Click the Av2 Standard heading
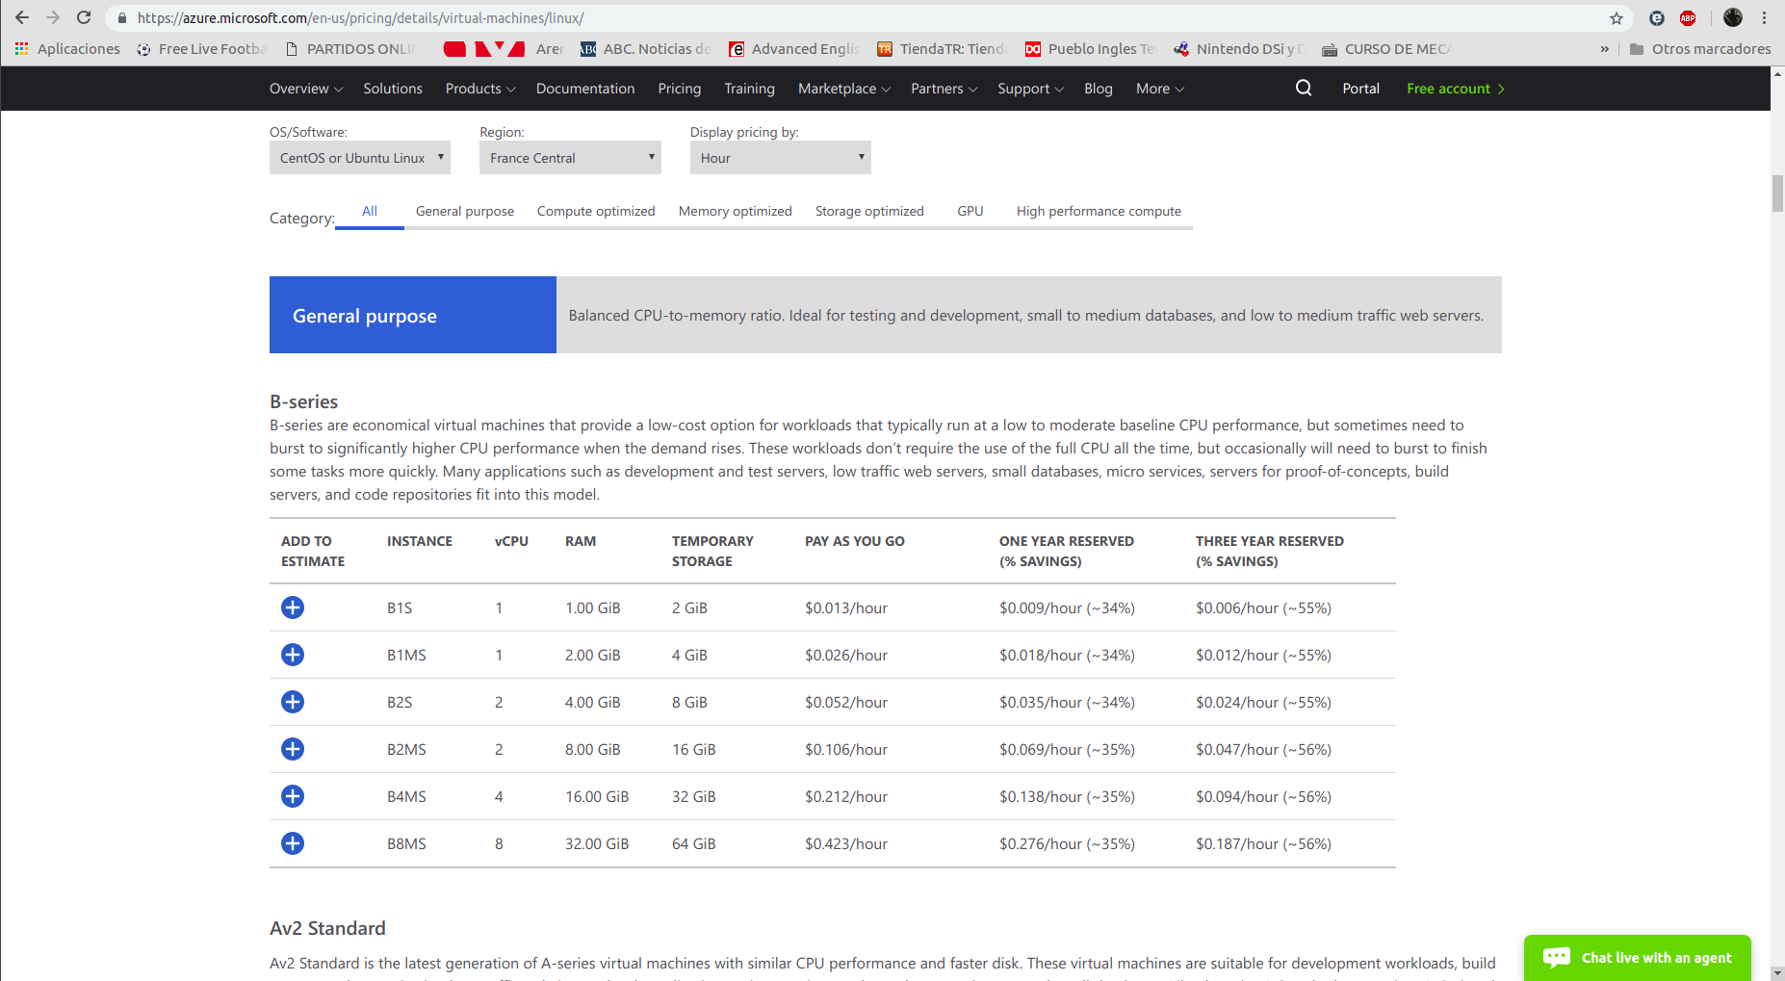1785x981 pixels. click(x=327, y=928)
